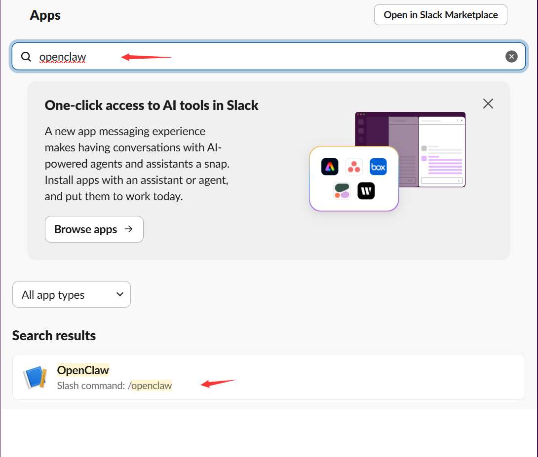Open the All app types dropdown
This screenshot has width=538, height=457.
(71, 294)
